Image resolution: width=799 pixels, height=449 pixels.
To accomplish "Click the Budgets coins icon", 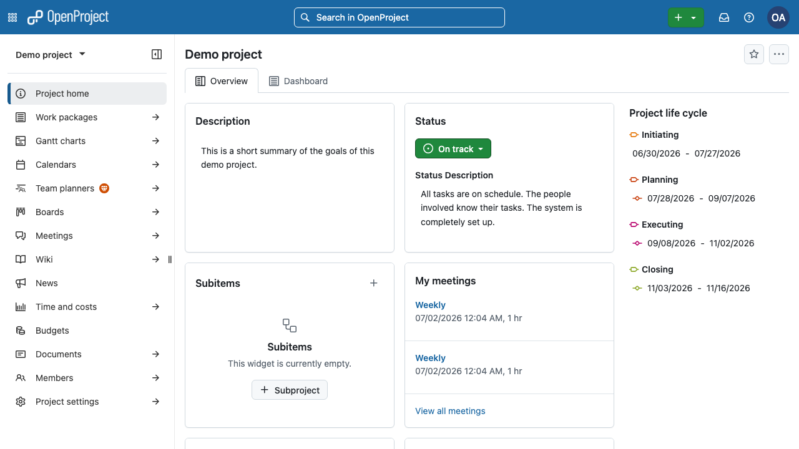I will click(21, 331).
